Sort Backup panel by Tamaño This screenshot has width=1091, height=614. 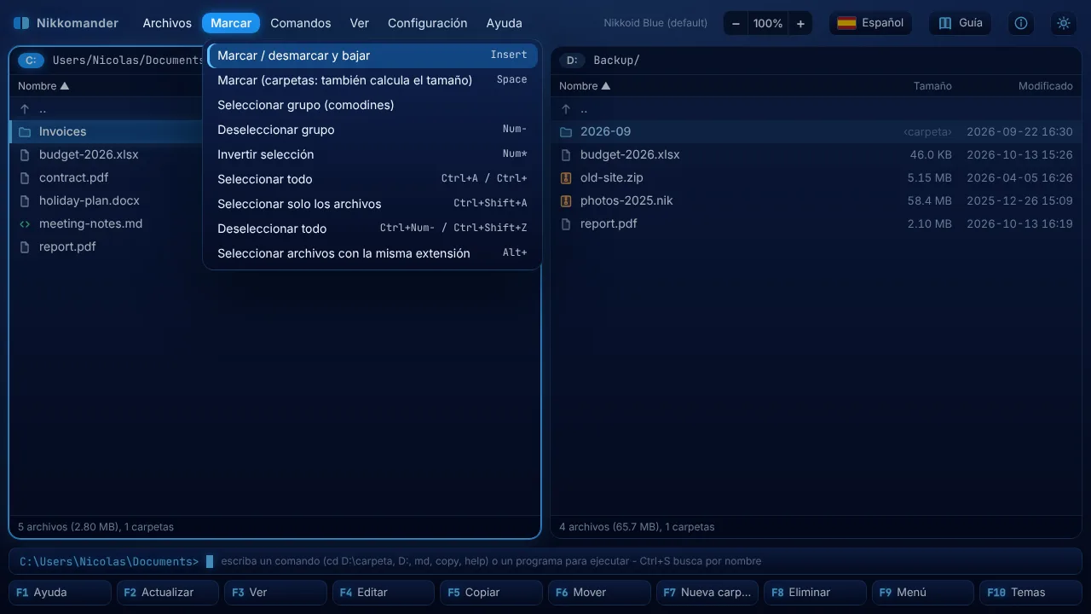932,86
